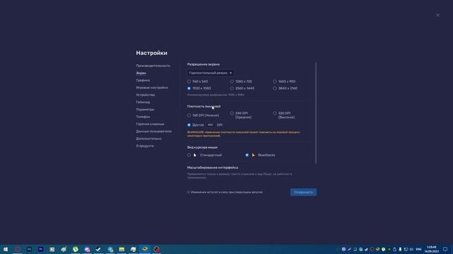Open Premiere Pro from the taskbar
Image resolution: width=453 pixels, height=254 pixels.
tap(41, 249)
